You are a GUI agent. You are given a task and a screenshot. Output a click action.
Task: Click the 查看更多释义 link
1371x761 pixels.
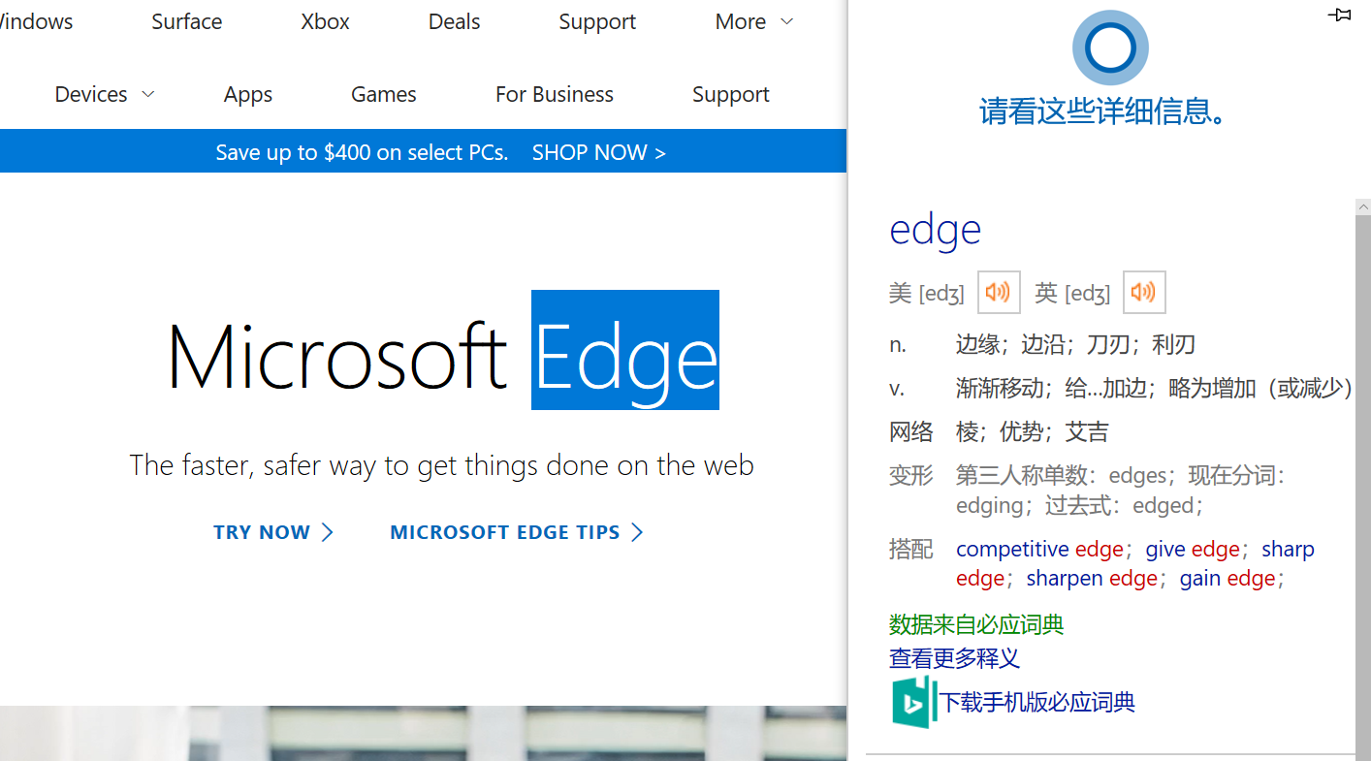[x=954, y=658]
